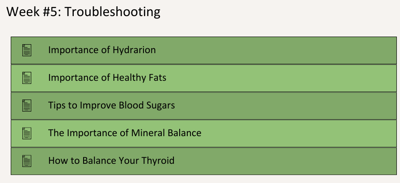Viewport: 400px width, 183px height.
Task: View the How to Balance Your Thyroid lesson
Action: click(x=111, y=161)
